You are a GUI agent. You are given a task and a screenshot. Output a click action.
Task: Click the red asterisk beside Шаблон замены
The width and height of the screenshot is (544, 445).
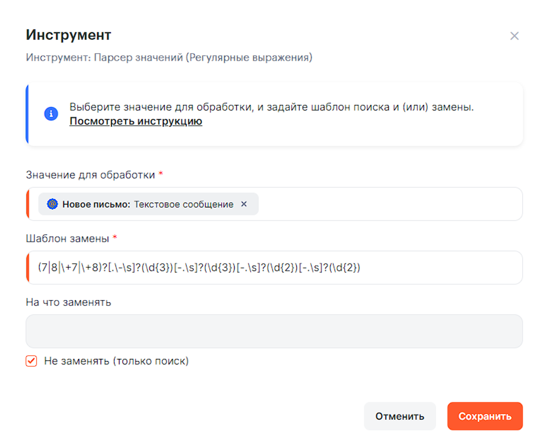115,237
